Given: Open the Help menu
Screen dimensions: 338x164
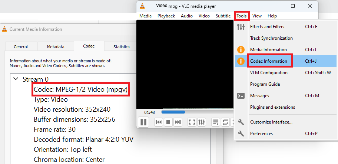Looking at the screenshot, I should pyautogui.click(x=272, y=16).
